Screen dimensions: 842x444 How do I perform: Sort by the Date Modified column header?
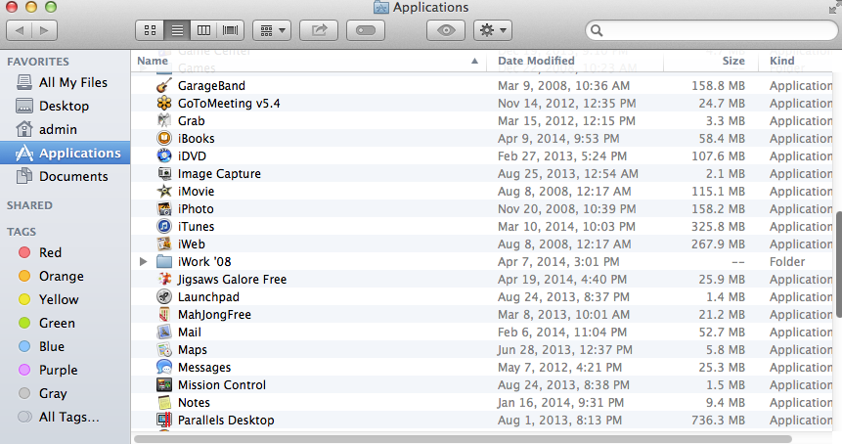575,61
